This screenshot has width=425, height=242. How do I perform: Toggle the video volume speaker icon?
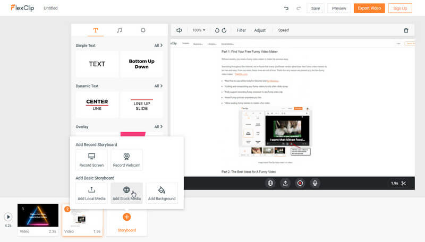[179, 30]
